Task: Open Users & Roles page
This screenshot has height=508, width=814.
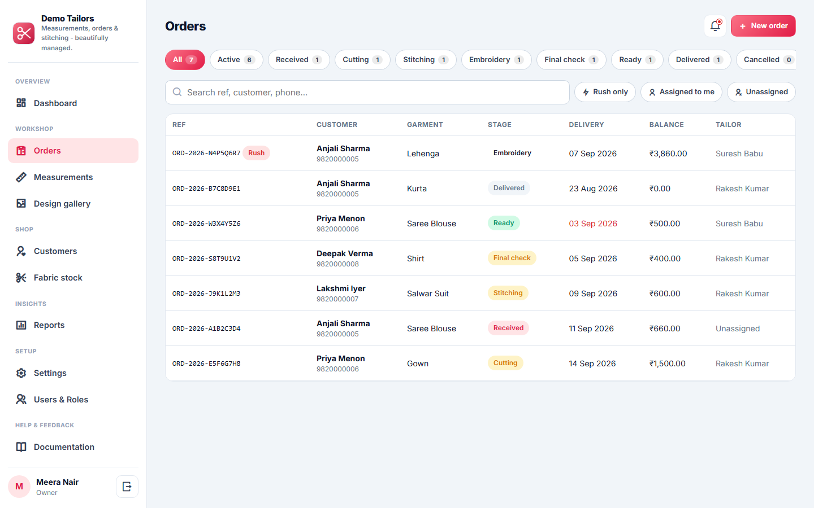Action: (x=73, y=400)
